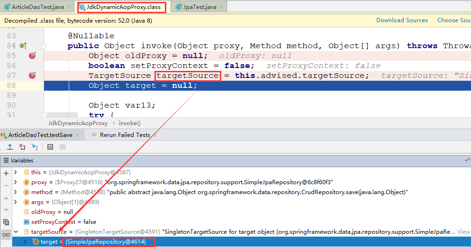Click the 'boolean setProxyContext = false;' code line
The width and height of the screenshot is (471, 247).
[171, 66]
